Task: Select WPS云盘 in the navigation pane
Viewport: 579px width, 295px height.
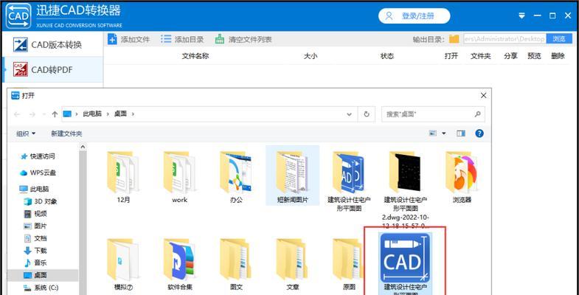Action: click(x=38, y=173)
